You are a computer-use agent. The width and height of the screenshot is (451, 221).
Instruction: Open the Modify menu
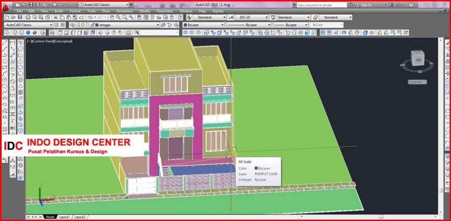point(144,11)
